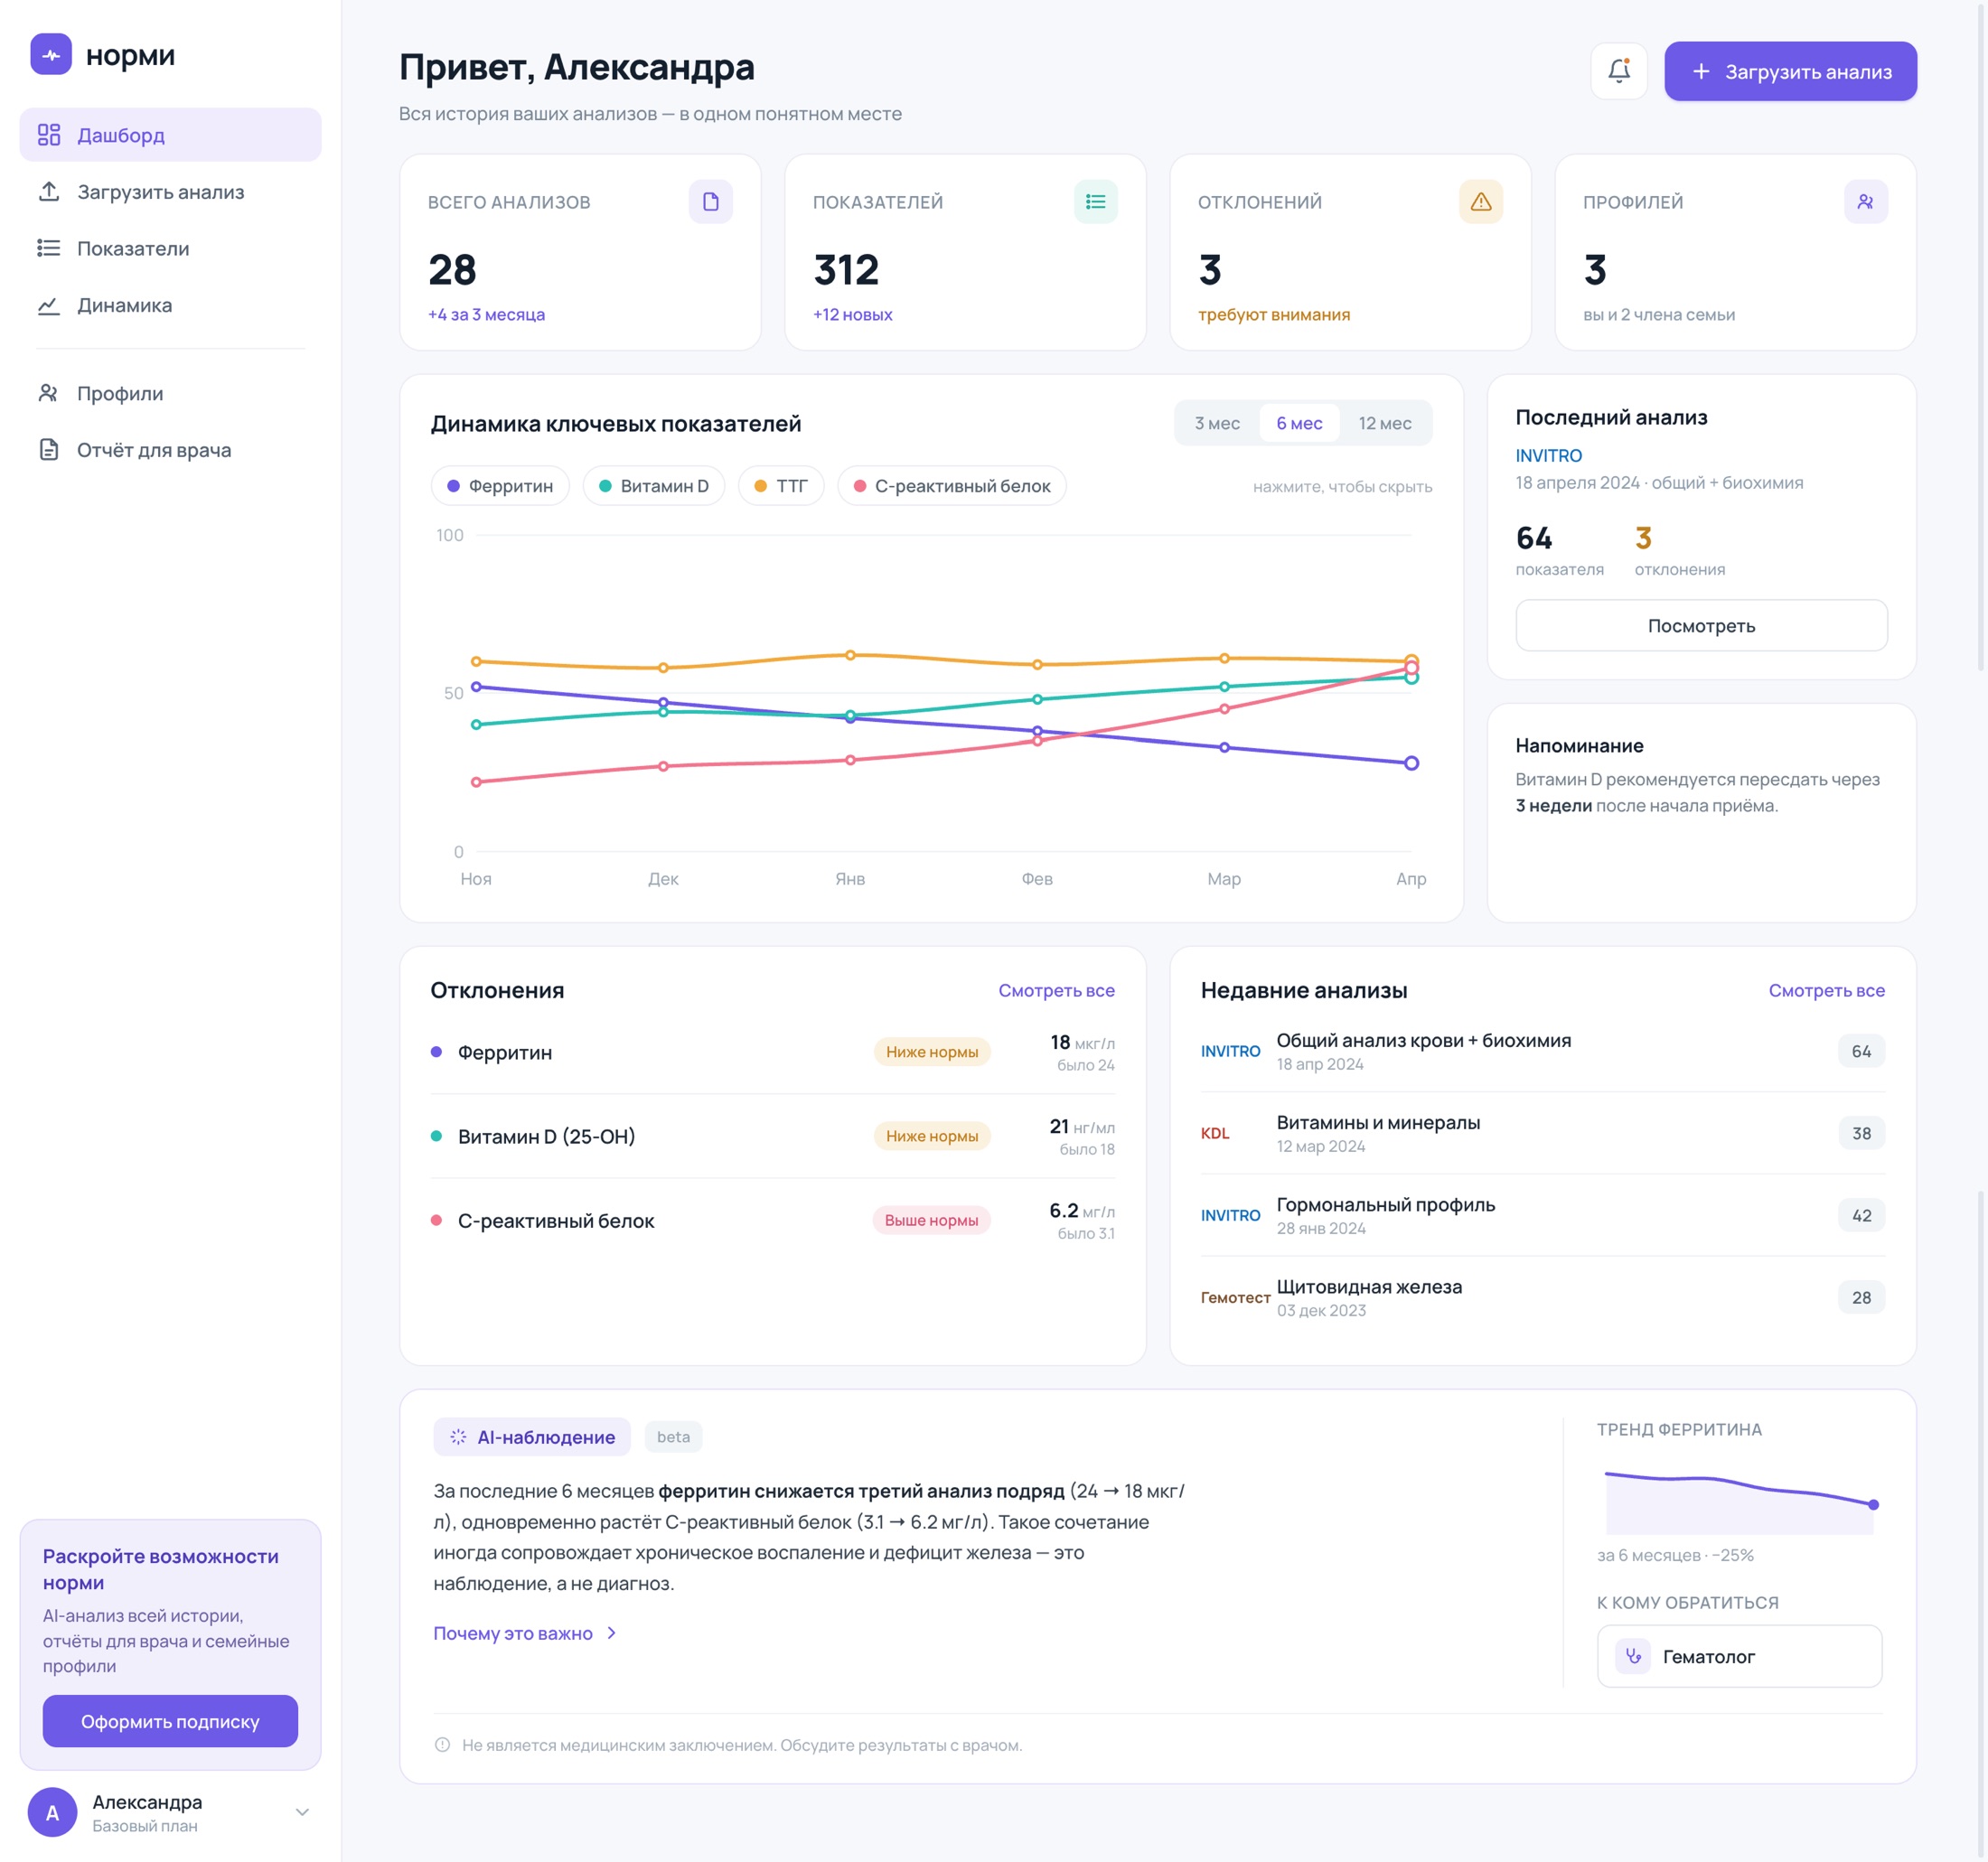
Task: Click the Тренд ферритина sparkline endpoint
Action: (x=1873, y=1505)
